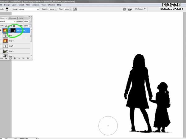This screenshot has width=186, height=139.
Task: Open brush Mode dropdown in options bar
Action: [x=29, y=9]
